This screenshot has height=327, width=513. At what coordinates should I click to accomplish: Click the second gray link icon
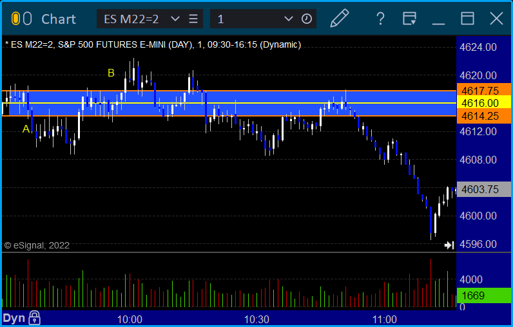pos(28,19)
